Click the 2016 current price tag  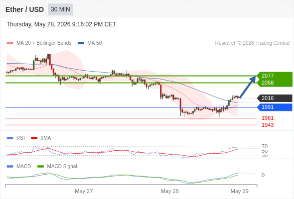(x=275, y=98)
